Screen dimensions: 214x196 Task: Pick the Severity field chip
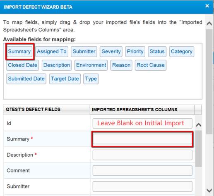point(111,52)
